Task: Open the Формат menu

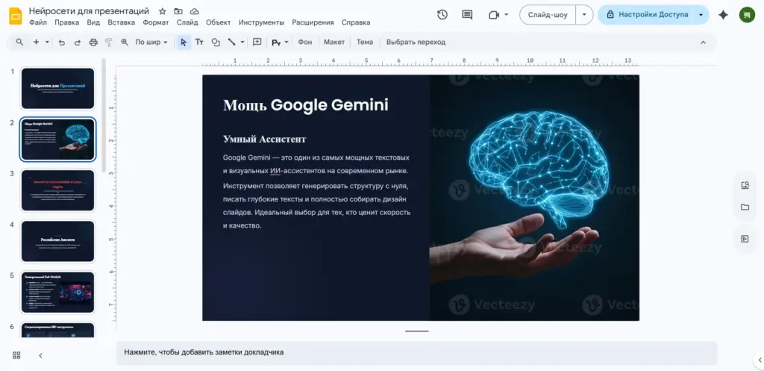Action: click(x=156, y=22)
